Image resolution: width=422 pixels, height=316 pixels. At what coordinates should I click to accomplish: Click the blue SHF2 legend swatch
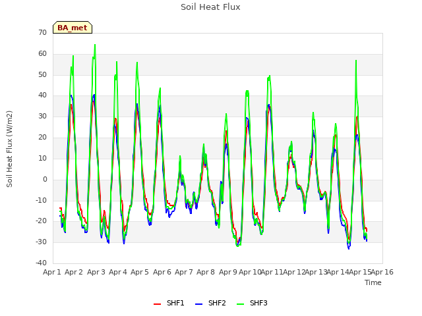(x=199, y=304)
